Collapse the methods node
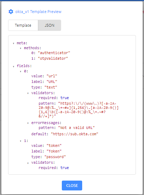The height and width of the screenshot is (195, 144). coord(21,48)
